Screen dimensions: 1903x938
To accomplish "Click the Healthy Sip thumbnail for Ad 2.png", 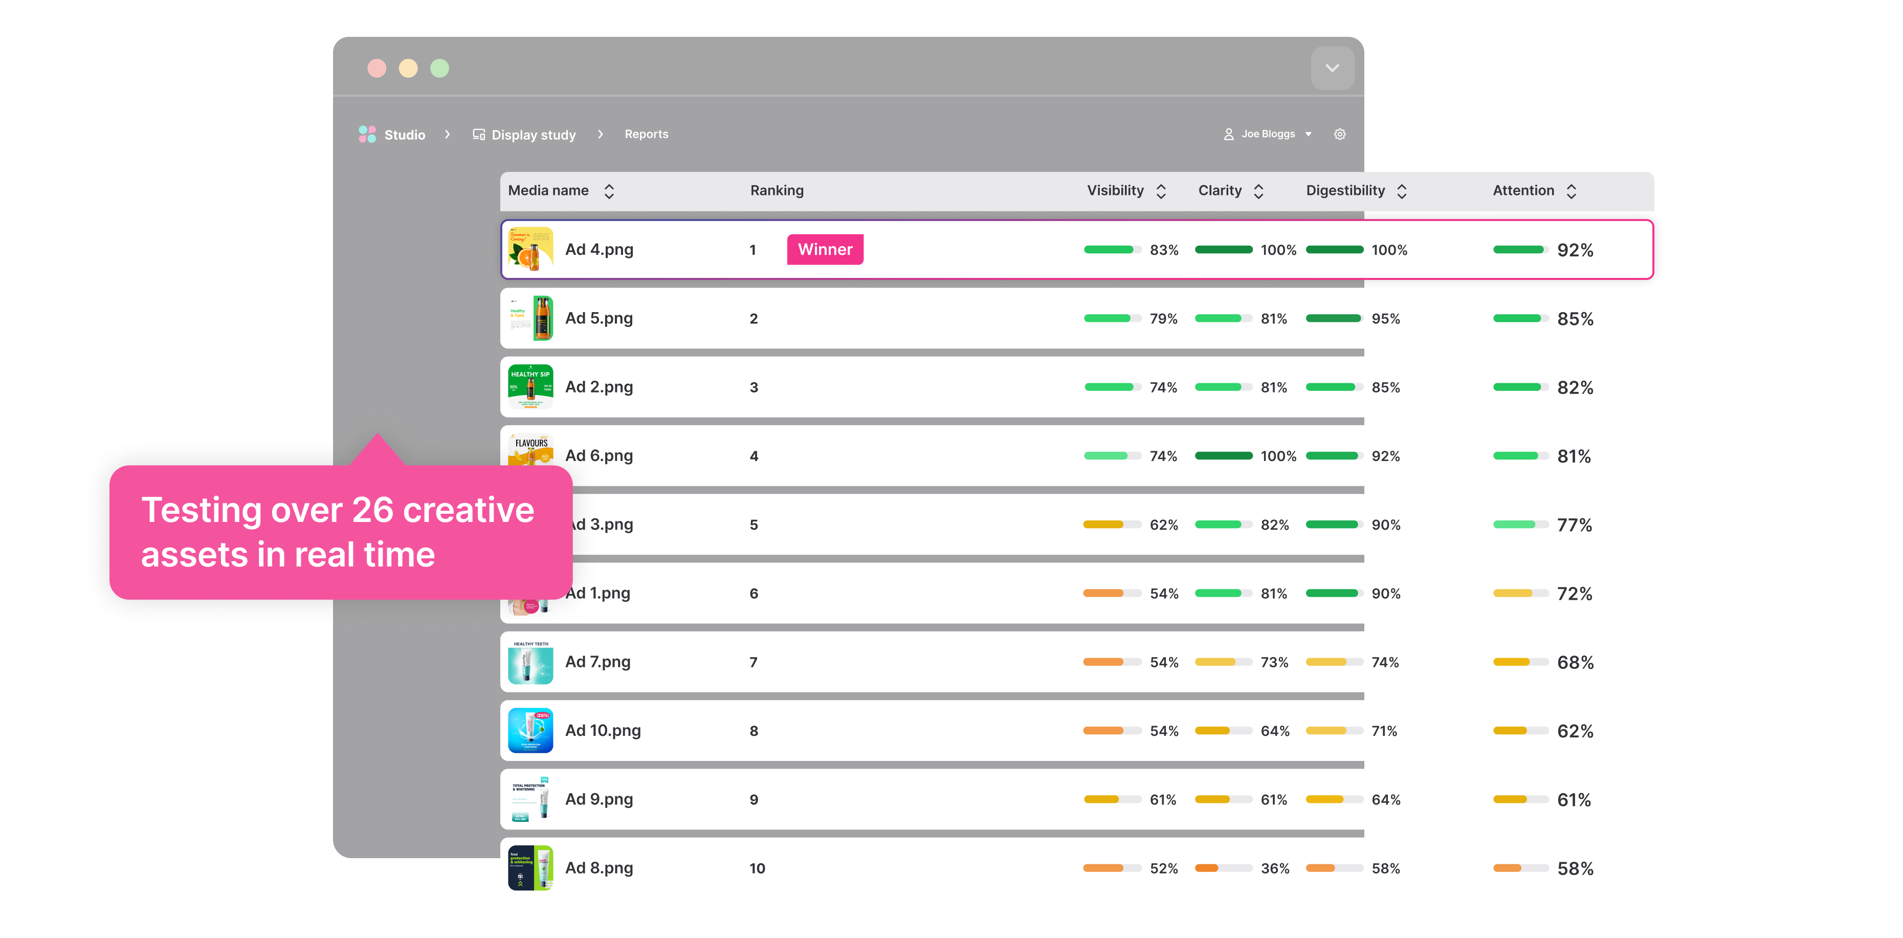I will pyautogui.click(x=530, y=386).
